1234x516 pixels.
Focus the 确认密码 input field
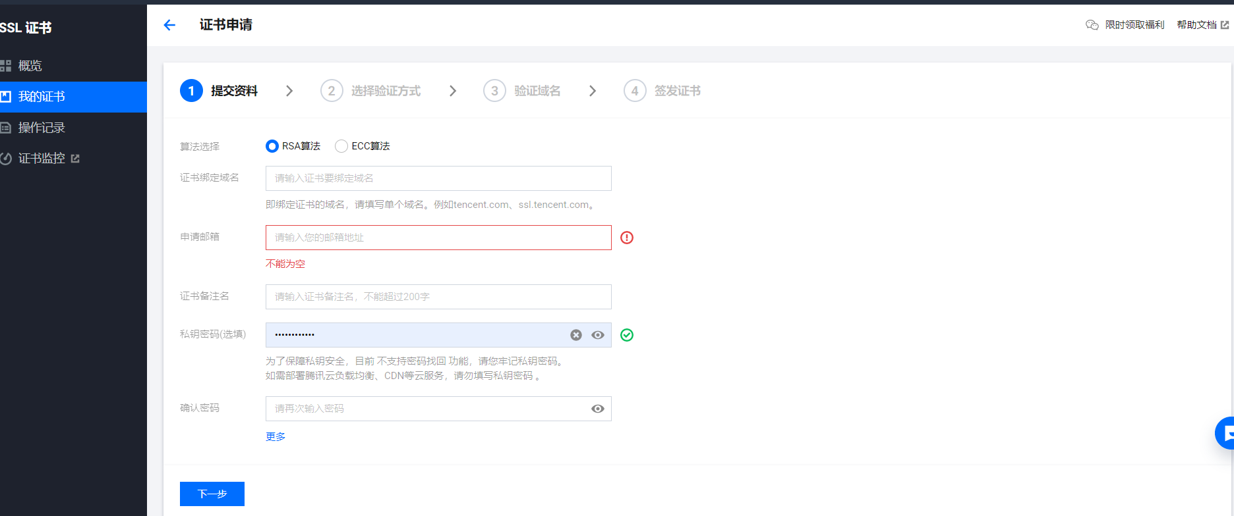tap(438, 409)
